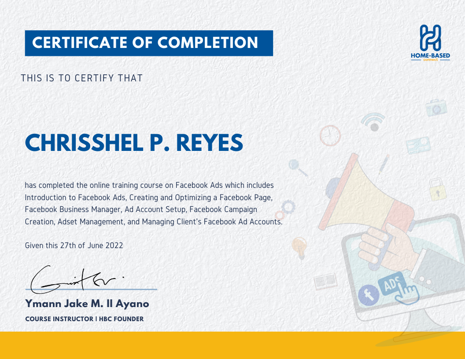Screen dimensions: 465x359
Task: Click 'COURSE INSTRUCTOR | HBC FOUNDER' title
Action: click(85, 319)
